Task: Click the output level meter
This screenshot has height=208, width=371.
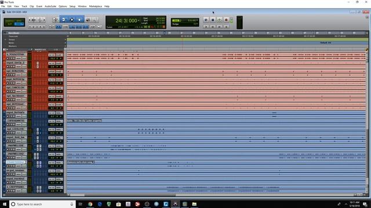Action: point(239,23)
